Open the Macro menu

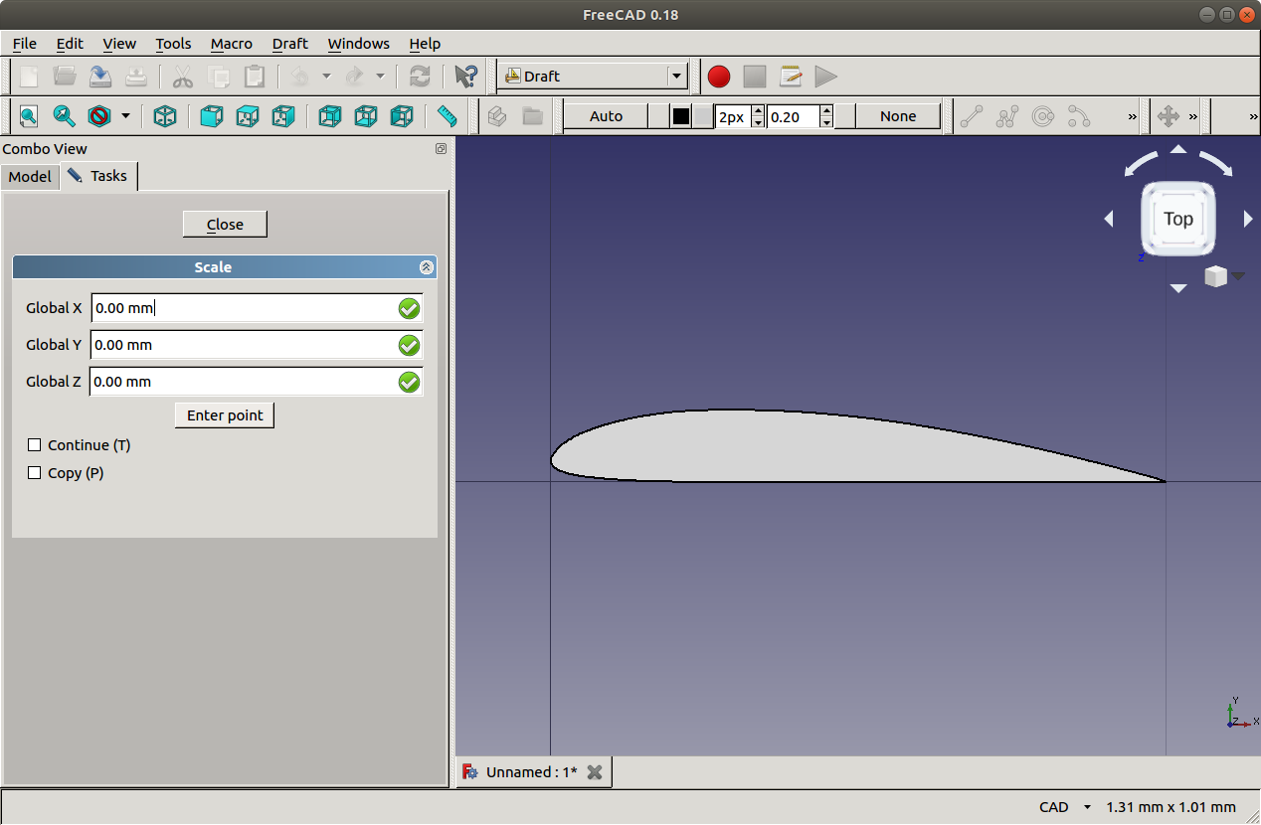coord(232,44)
